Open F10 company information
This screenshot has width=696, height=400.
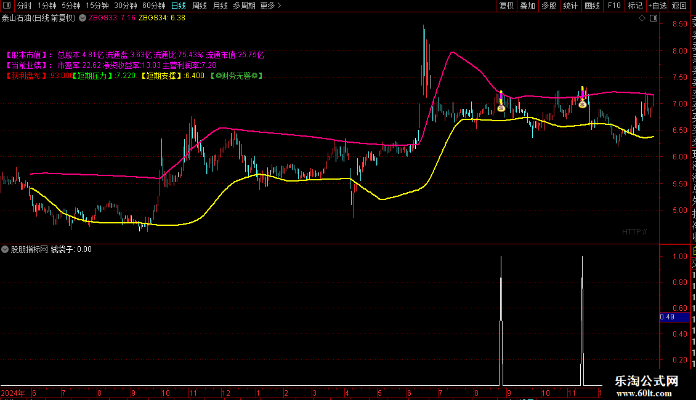click(x=614, y=6)
